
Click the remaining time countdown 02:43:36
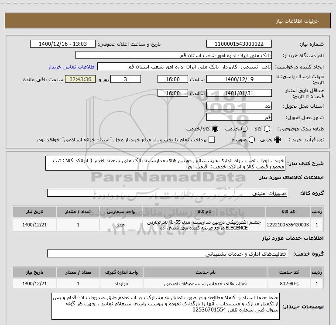coord(80,79)
